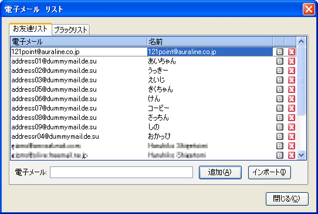Focus the 電子メール input field
The height and width of the screenshot is (214, 318).
[121, 172]
